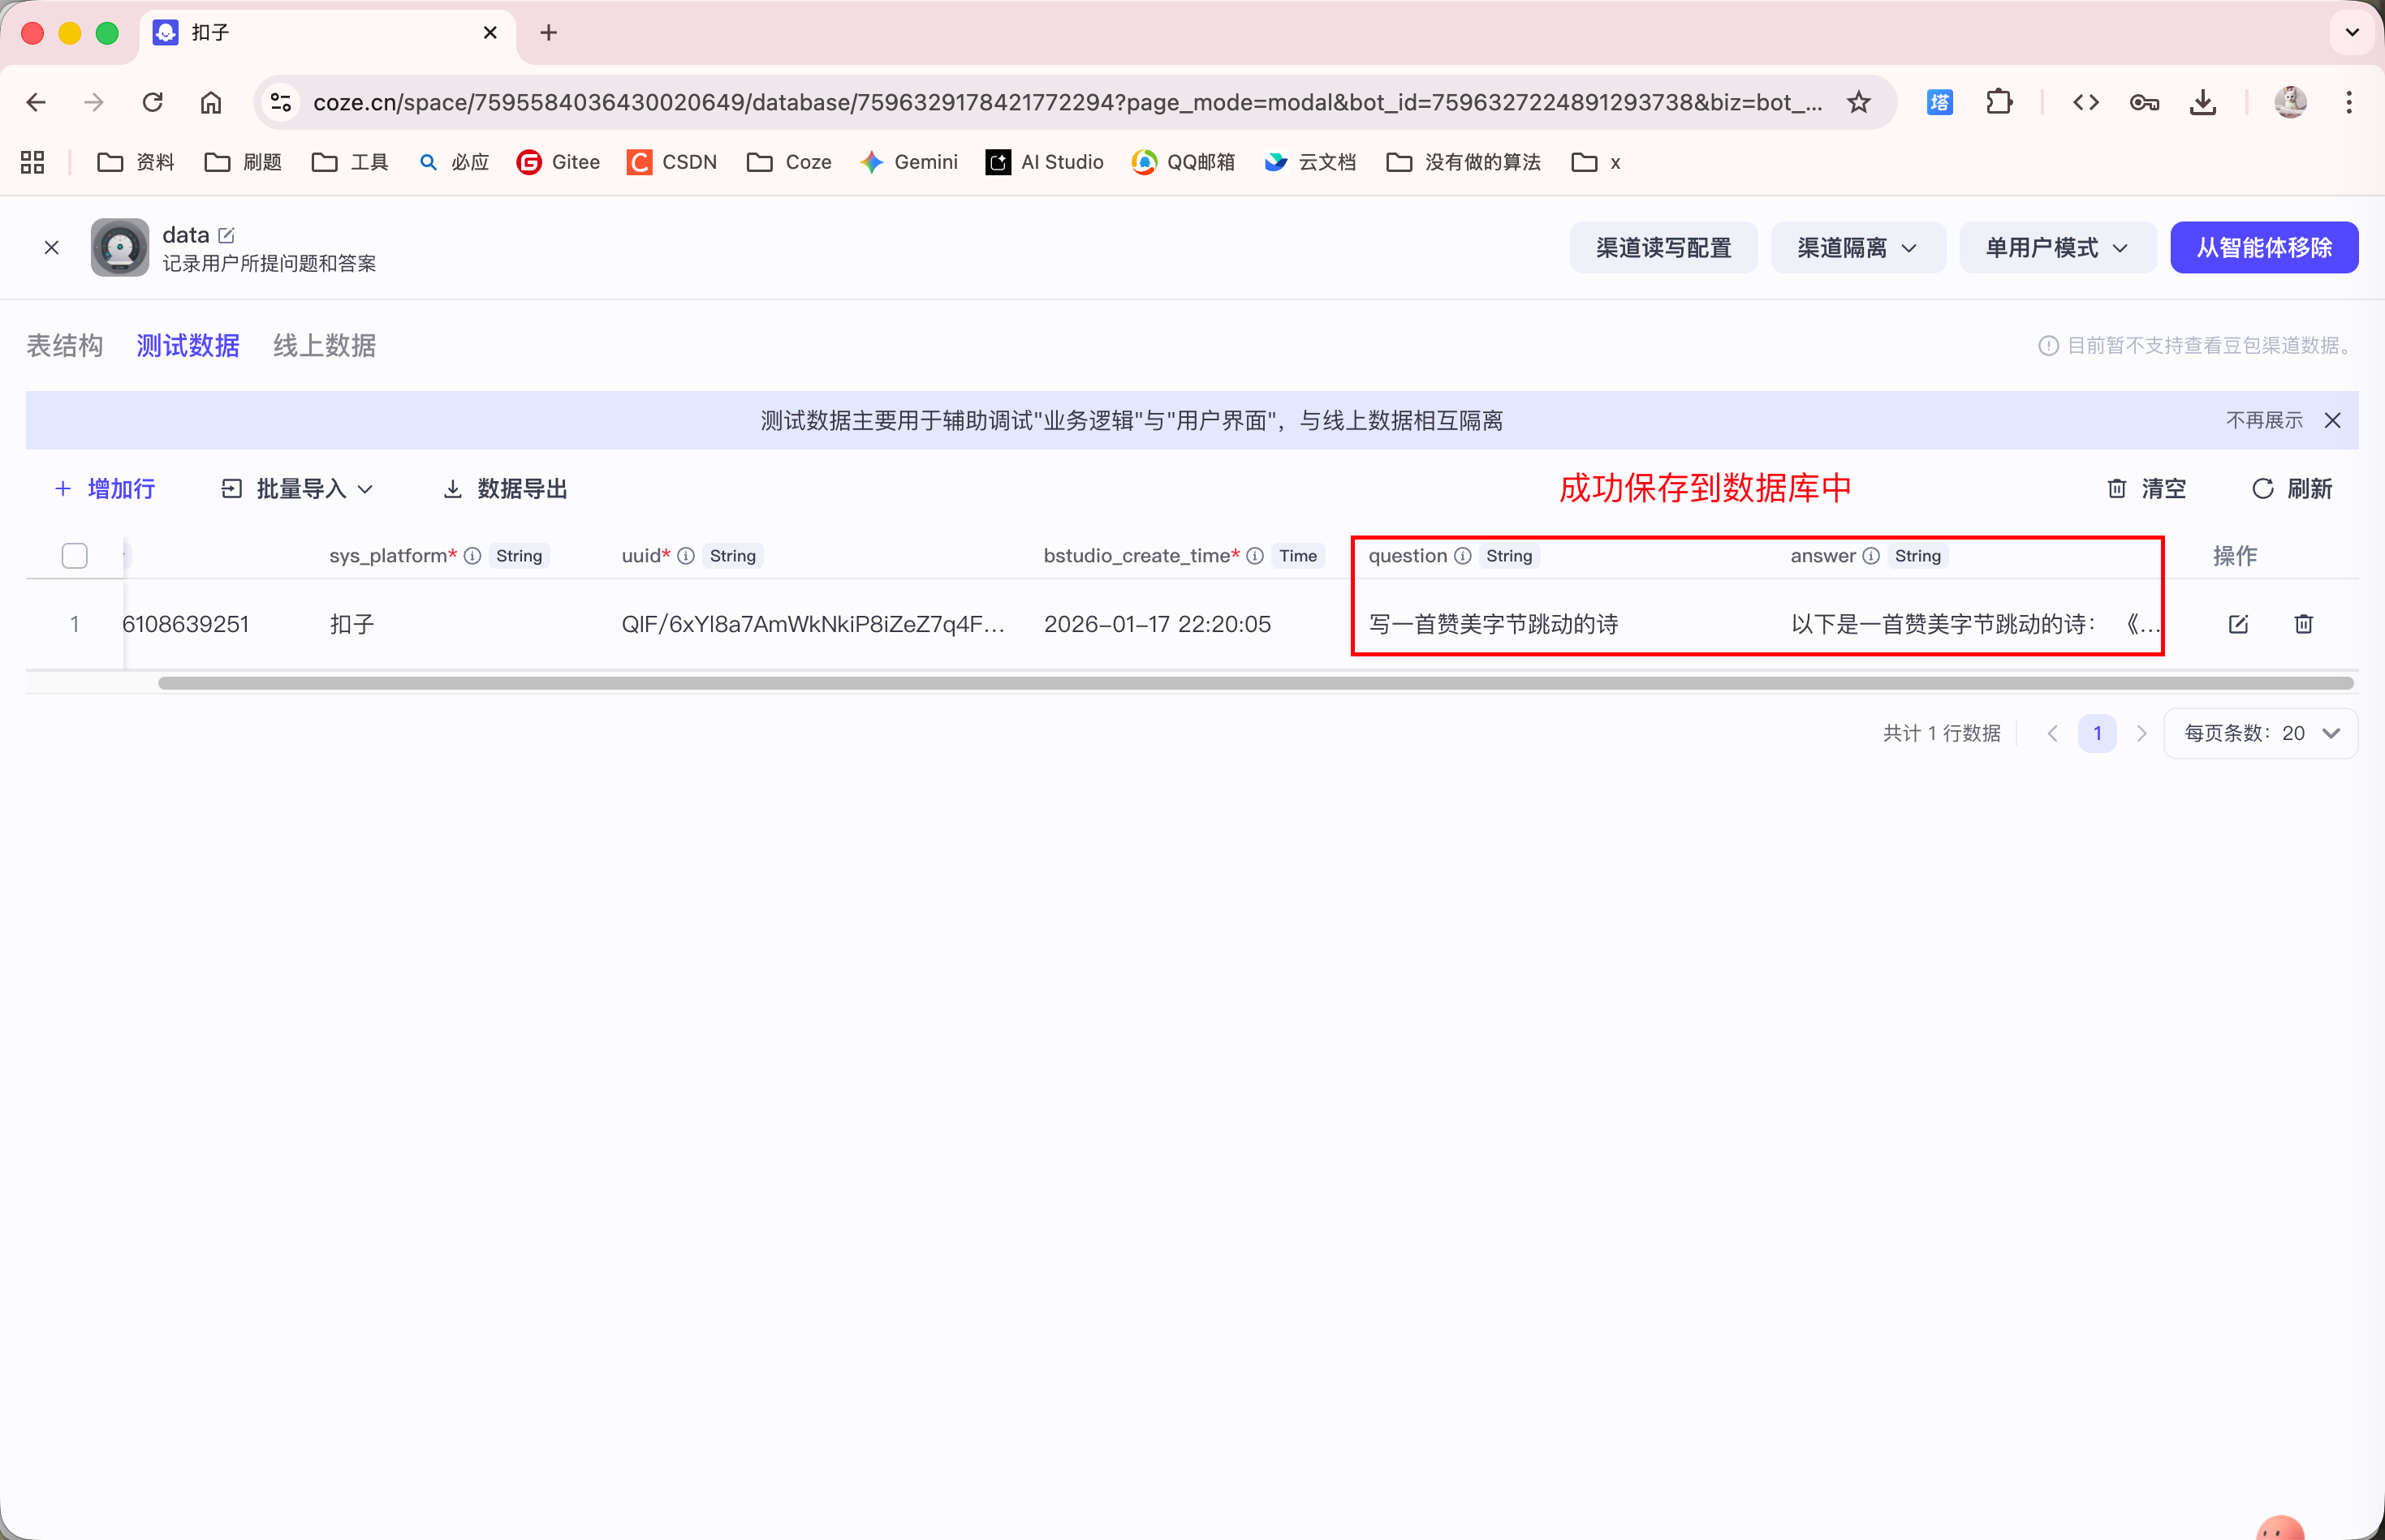
Task: Switch to the 表结构 tab
Action: [x=64, y=345]
